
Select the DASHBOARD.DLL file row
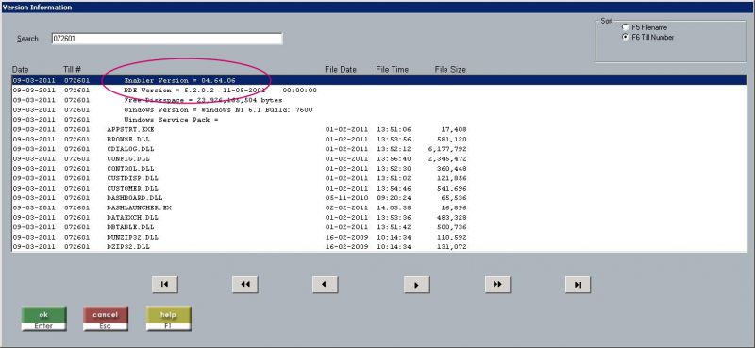point(379,198)
